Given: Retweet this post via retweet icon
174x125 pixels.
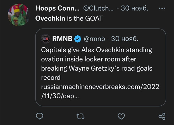Looking at the screenshot, I should pyautogui.click(x=80, y=116).
